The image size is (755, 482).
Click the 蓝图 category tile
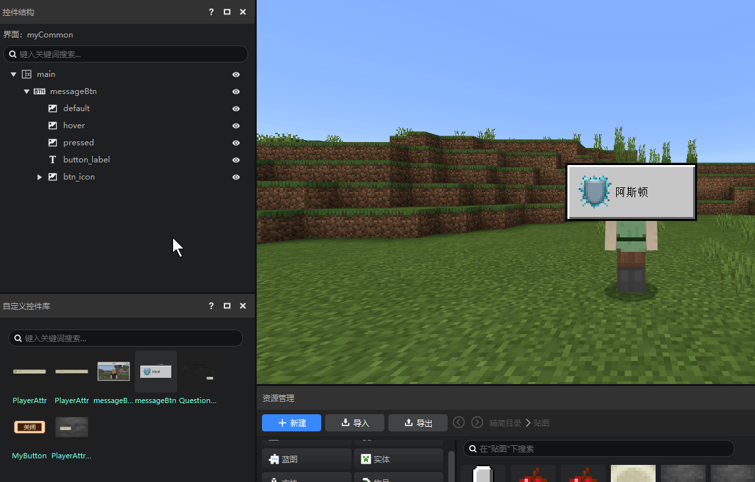click(306, 459)
